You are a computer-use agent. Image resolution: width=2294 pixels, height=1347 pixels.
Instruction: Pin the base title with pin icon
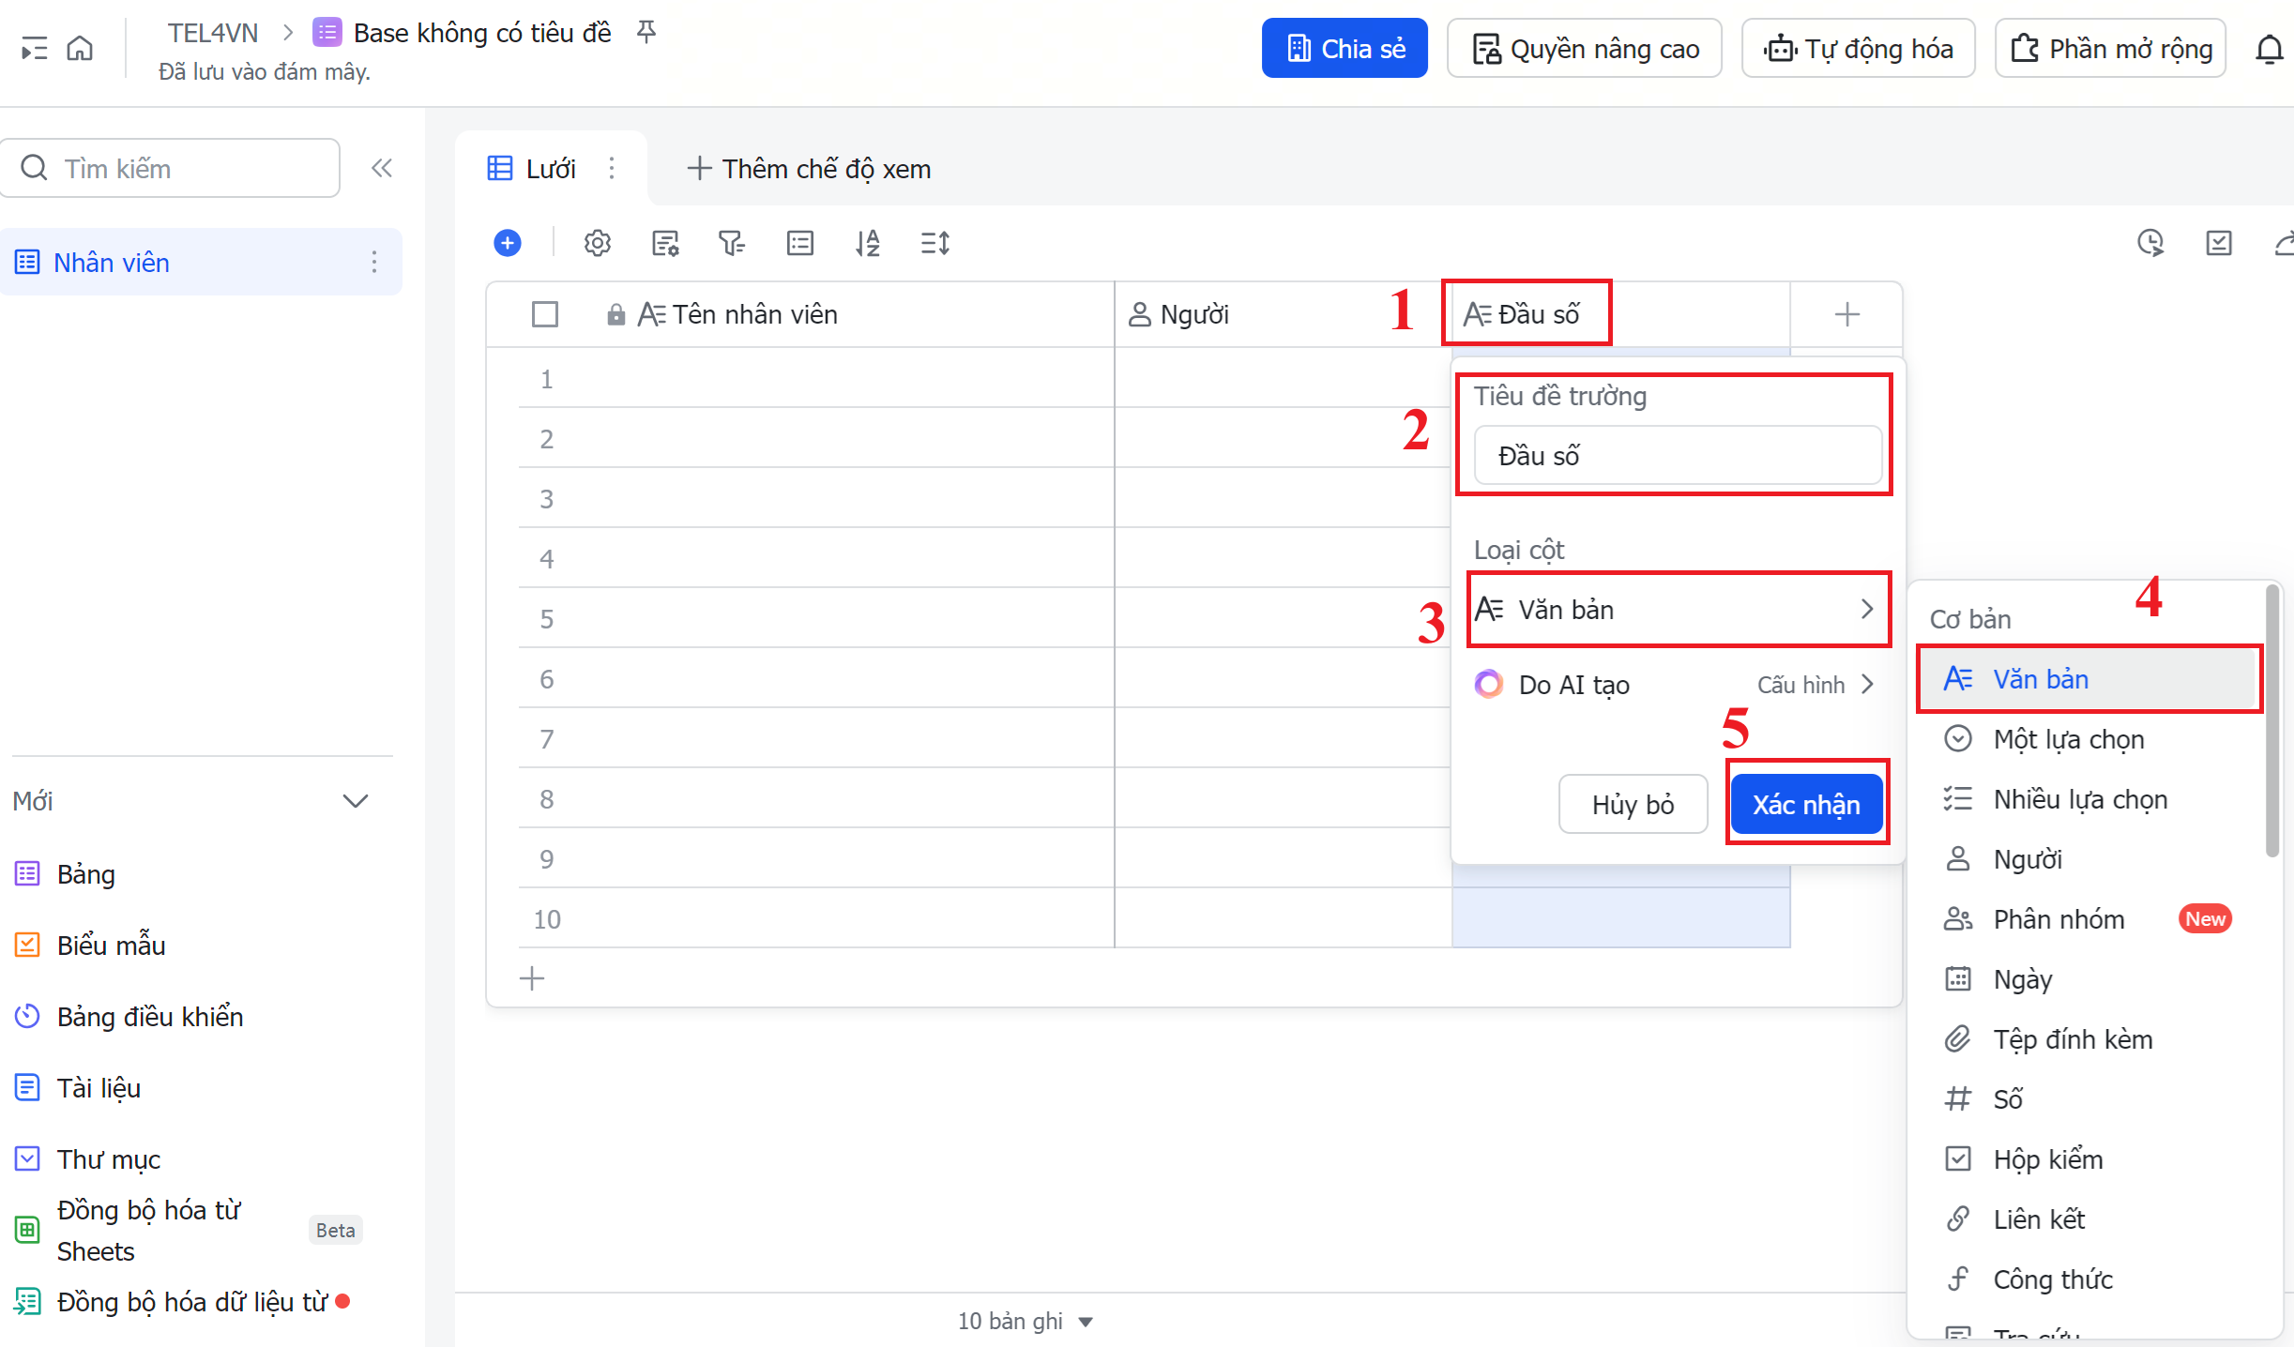coord(646,33)
